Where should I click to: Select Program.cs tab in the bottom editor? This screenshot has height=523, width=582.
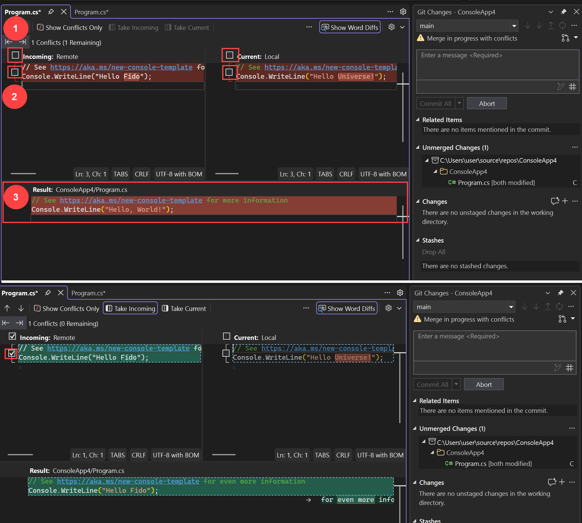(x=20, y=293)
